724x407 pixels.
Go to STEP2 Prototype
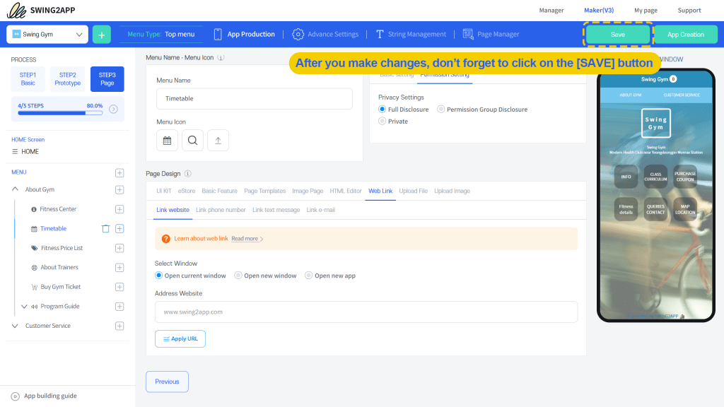[x=67, y=79]
